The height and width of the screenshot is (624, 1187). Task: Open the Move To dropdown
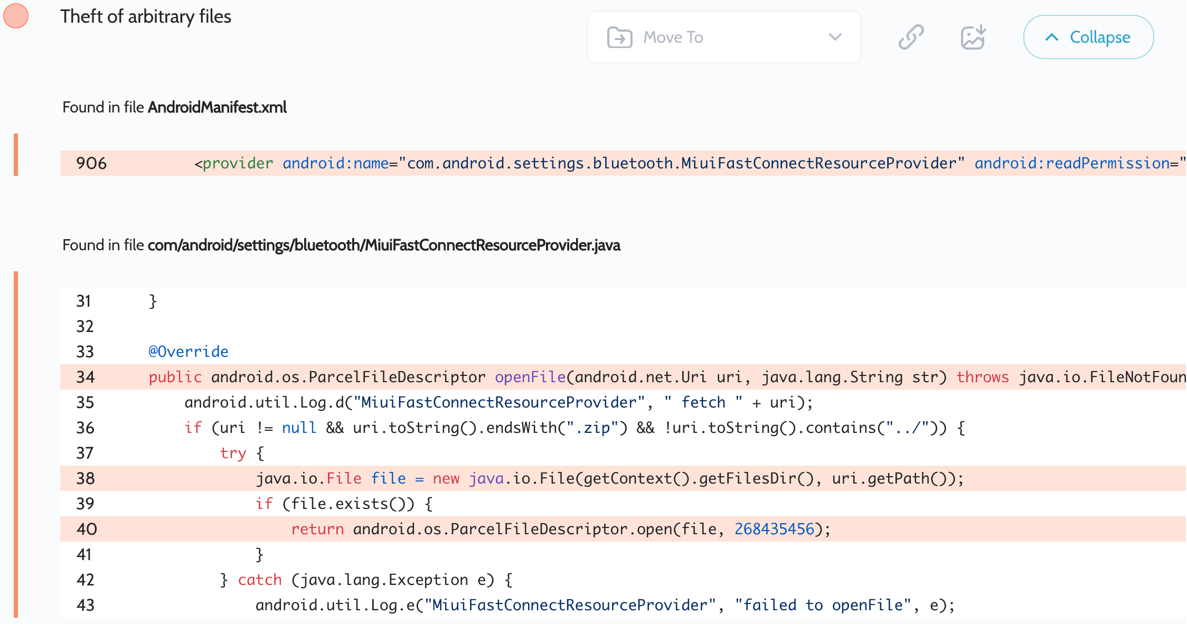[x=723, y=37]
